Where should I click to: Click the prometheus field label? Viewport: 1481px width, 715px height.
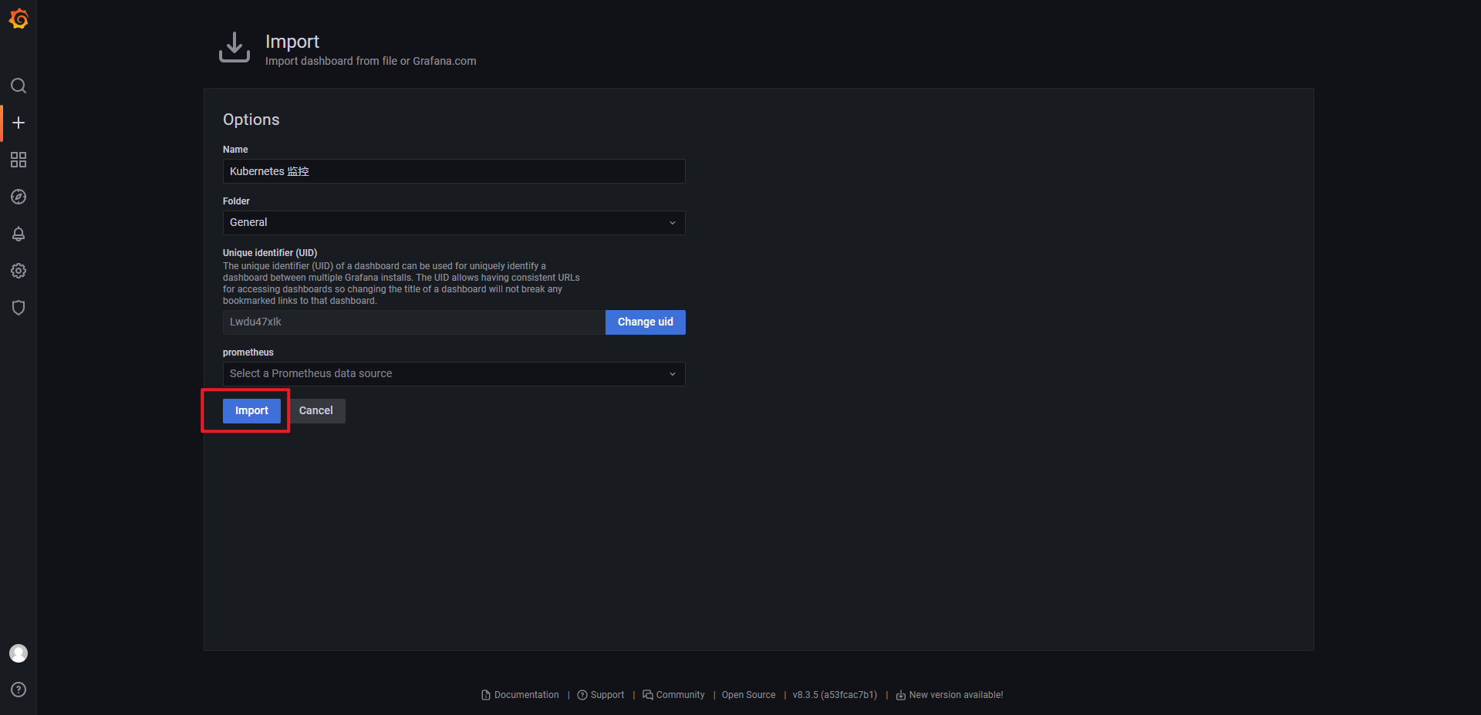point(248,352)
